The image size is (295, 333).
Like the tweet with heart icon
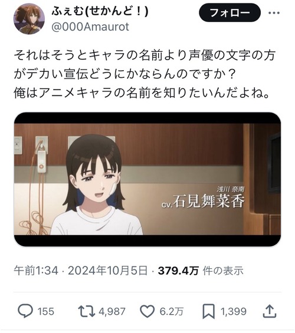[x=147, y=311]
